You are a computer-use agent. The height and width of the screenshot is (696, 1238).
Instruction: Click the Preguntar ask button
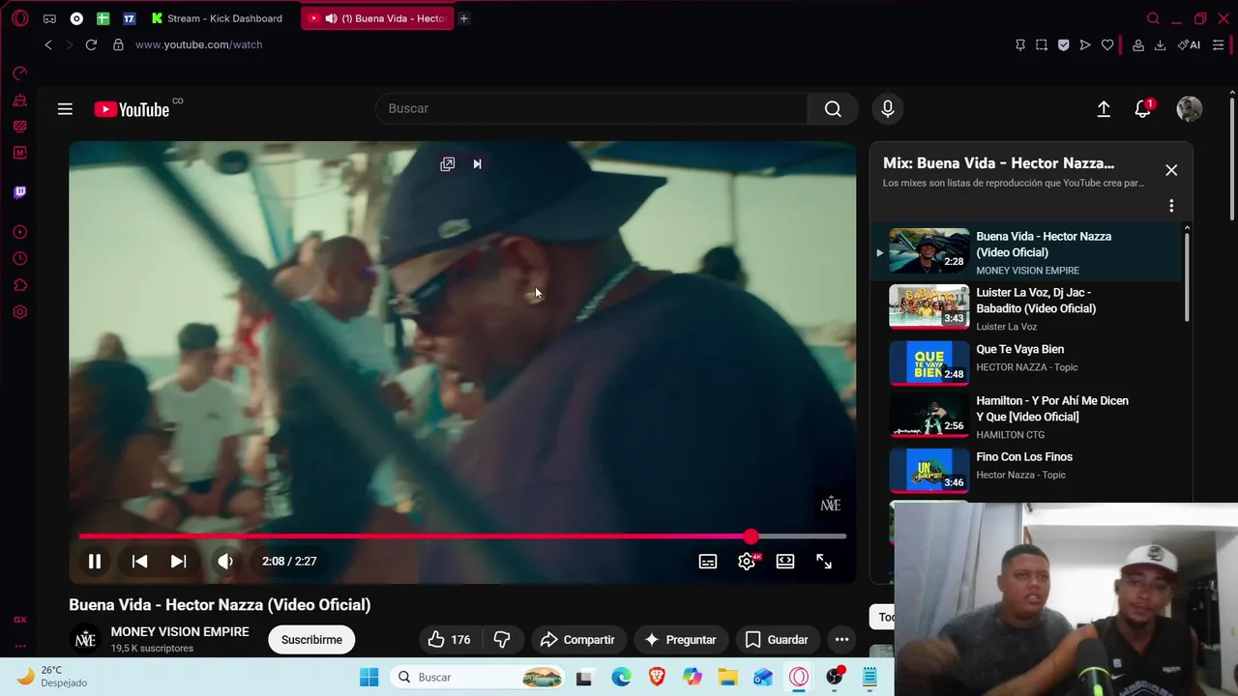tap(680, 640)
